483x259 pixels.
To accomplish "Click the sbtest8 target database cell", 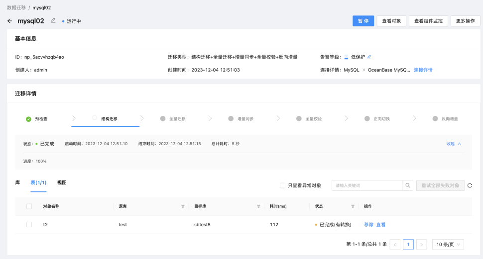I will [202, 225].
